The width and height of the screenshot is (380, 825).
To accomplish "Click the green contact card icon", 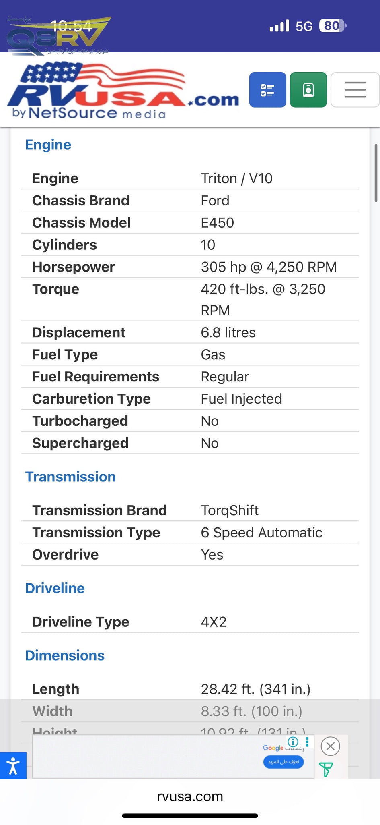I will 308,89.
